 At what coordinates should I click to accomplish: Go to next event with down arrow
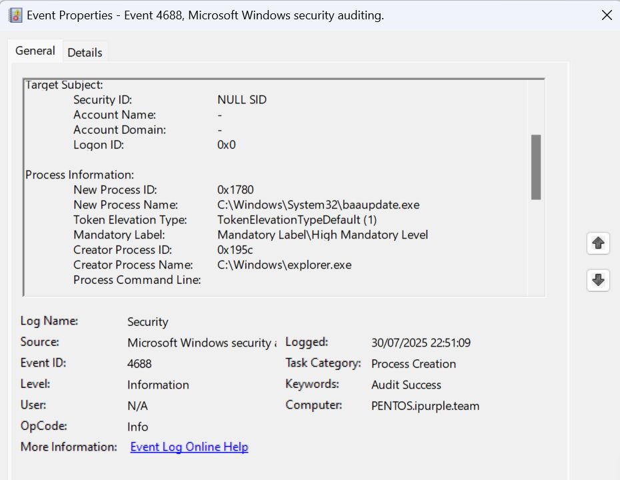coord(598,281)
